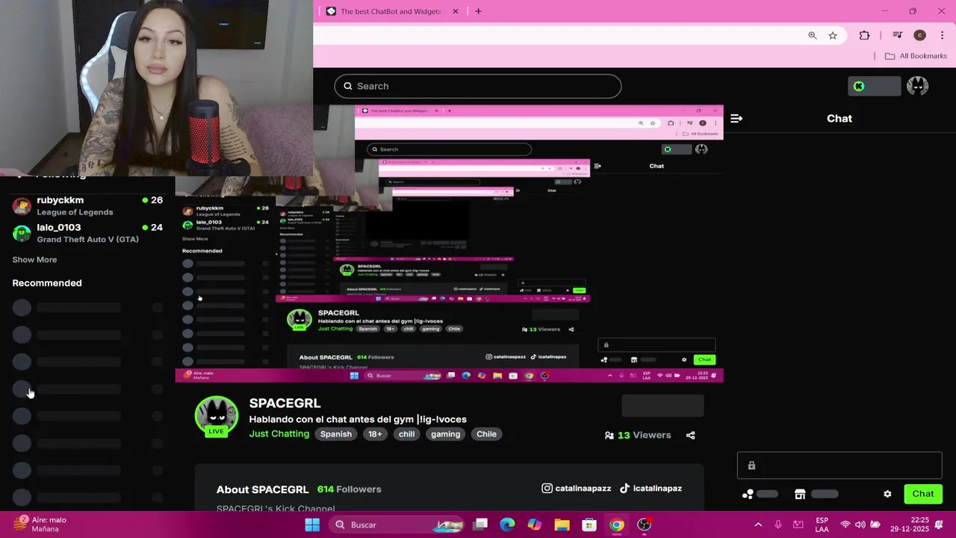The height and width of the screenshot is (538, 956).
Task: Open the Windows Start menu
Action: [x=312, y=525]
